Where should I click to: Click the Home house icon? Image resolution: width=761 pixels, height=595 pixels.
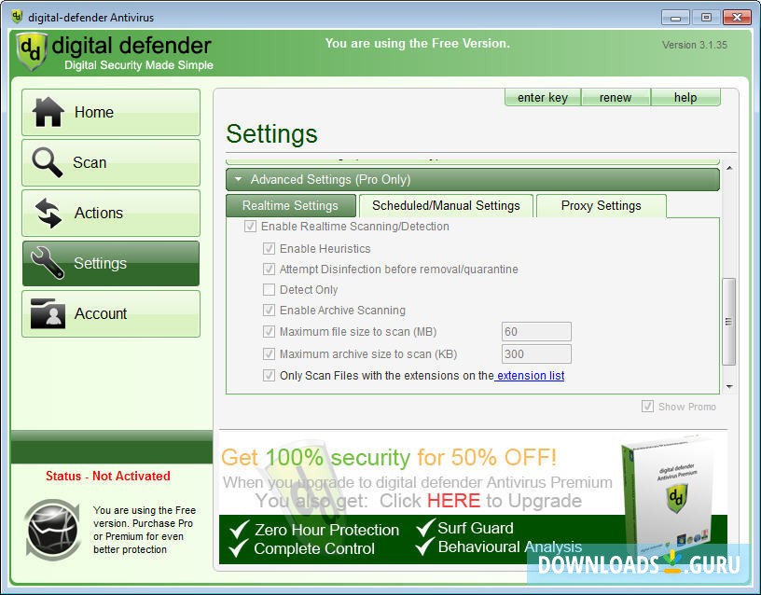click(x=48, y=112)
